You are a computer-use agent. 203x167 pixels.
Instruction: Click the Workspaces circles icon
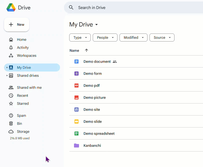[11, 55]
